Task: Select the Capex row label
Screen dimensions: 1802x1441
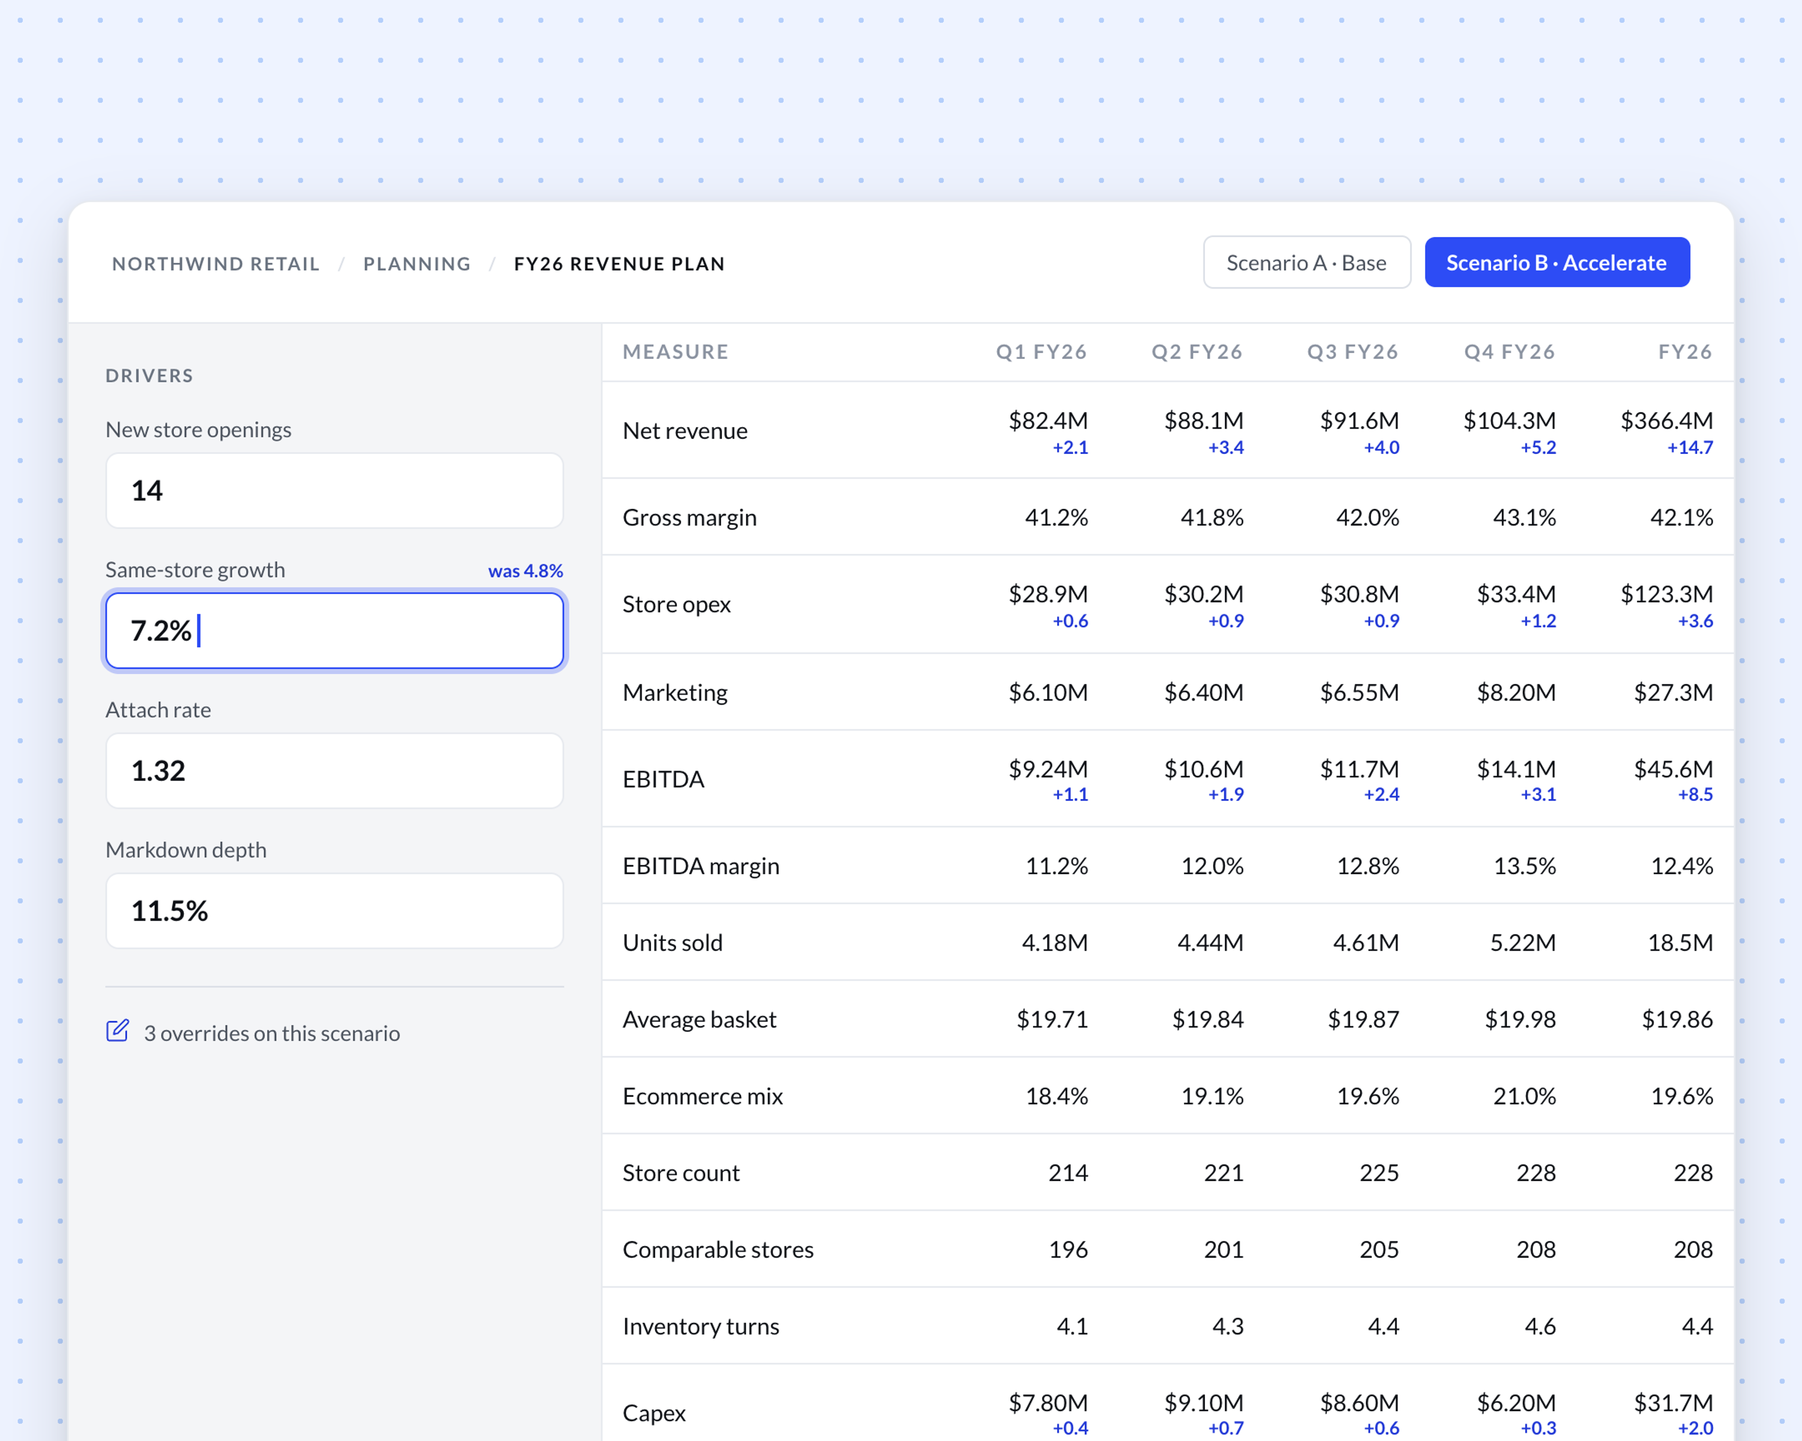Action: pyautogui.click(x=655, y=1413)
